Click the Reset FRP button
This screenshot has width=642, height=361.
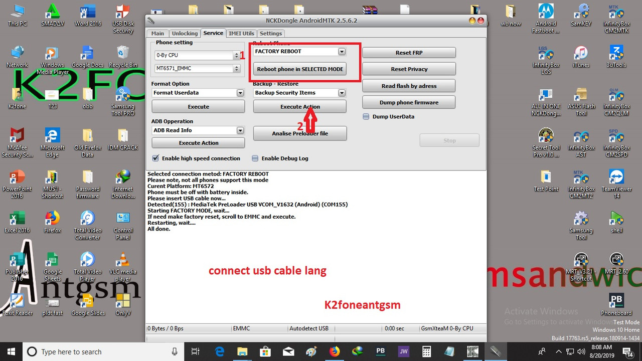coord(409,53)
